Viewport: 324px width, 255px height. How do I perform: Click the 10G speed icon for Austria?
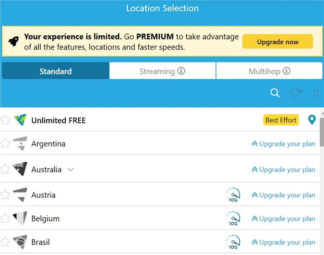pos(233,195)
